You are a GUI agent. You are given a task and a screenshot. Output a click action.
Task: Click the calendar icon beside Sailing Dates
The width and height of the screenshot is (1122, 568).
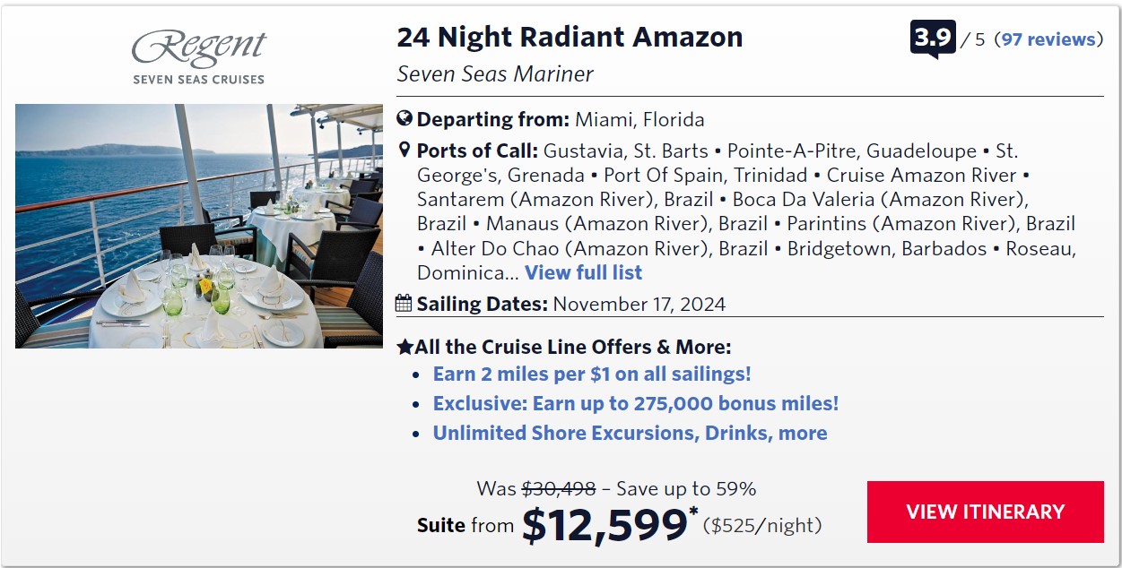coord(404,303)
